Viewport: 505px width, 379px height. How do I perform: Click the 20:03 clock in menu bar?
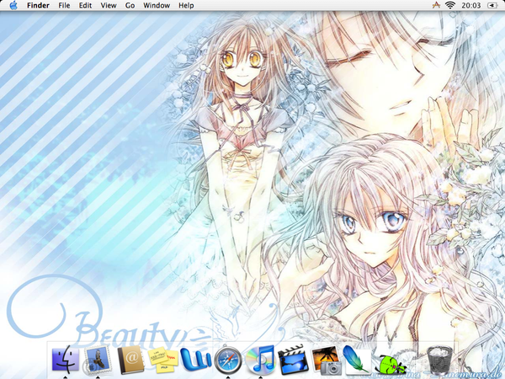click(x=470, y=6)
